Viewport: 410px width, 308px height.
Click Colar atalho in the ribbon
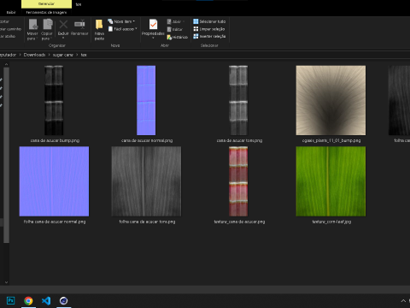[x=8, y=36]
